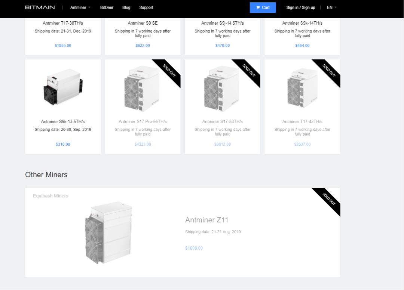Open Antminer S9k-13.5TH/s product title
The height and width of the screenshot is (290, 404).
63,121
